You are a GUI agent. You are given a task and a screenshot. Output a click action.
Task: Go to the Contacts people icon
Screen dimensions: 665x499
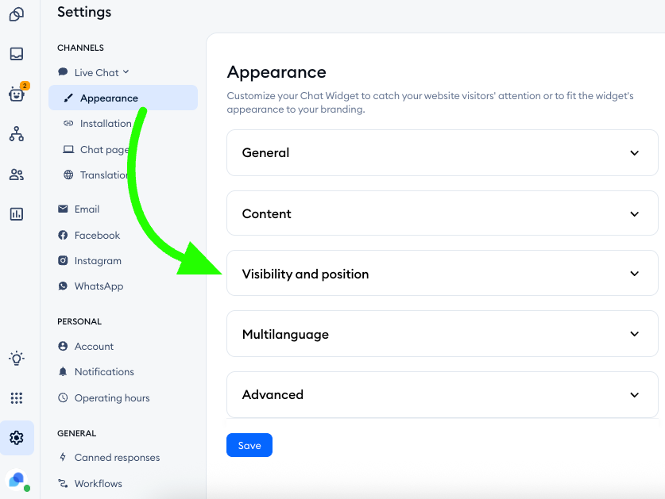click(17, 175)
